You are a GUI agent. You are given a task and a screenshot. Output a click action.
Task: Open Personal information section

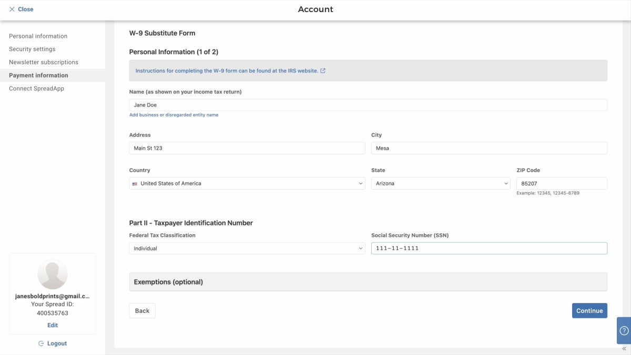coord(38,36)
